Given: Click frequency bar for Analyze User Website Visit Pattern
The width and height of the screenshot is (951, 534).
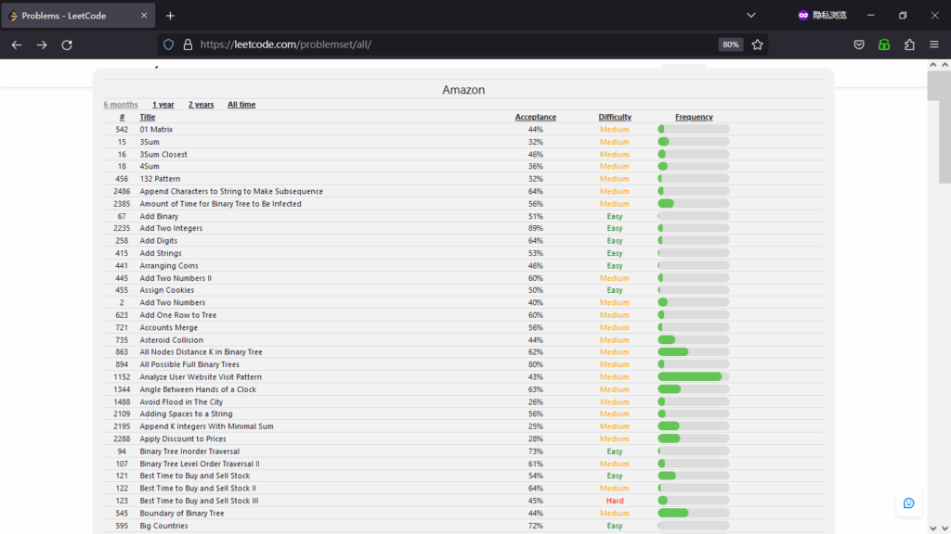Looking at the screenshot, I should click(x=693, y=376).
